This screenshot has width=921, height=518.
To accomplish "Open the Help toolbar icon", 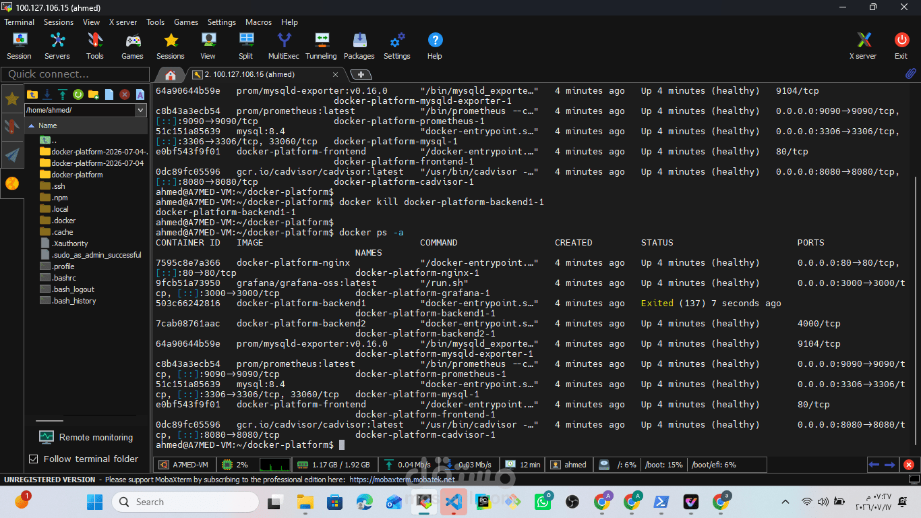I will pyautogui.click(x=435, y=46).
